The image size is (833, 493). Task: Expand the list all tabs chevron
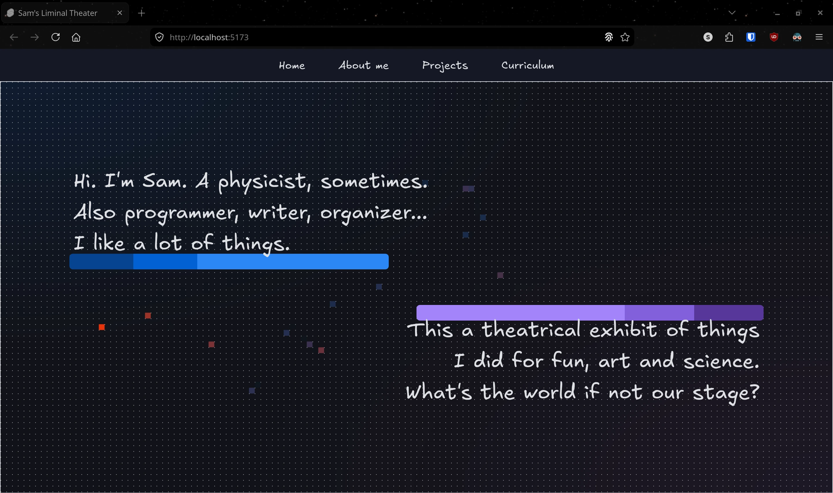(x=732, y=13)
